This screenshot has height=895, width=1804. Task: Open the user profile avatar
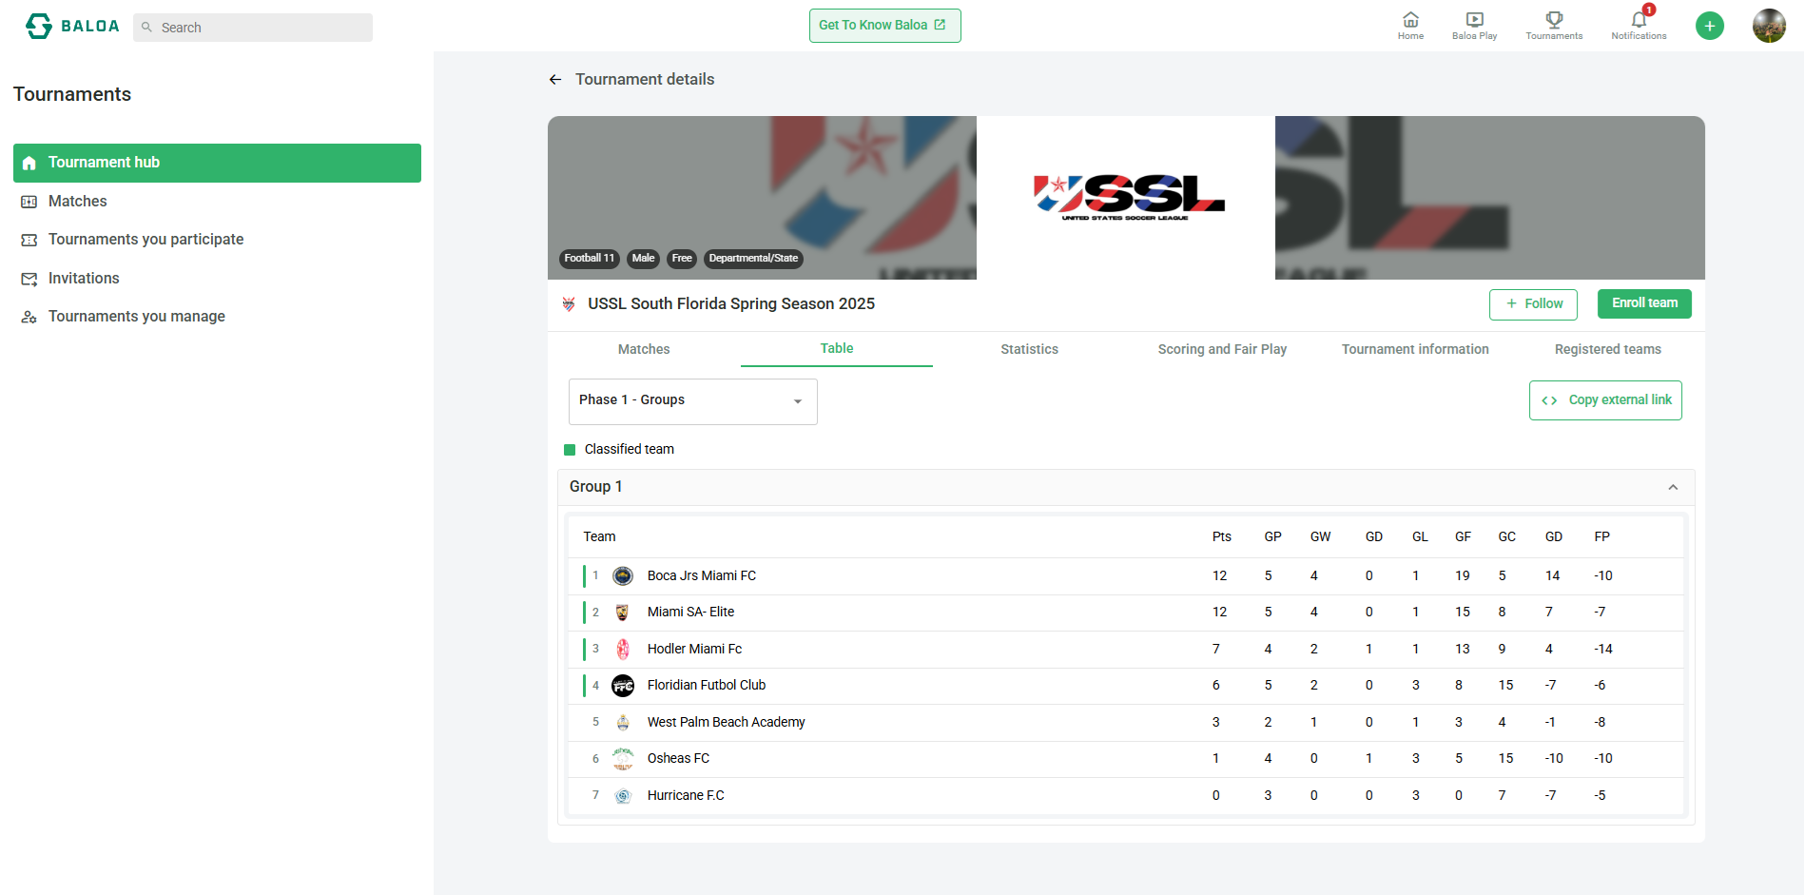coord(1769,26)
